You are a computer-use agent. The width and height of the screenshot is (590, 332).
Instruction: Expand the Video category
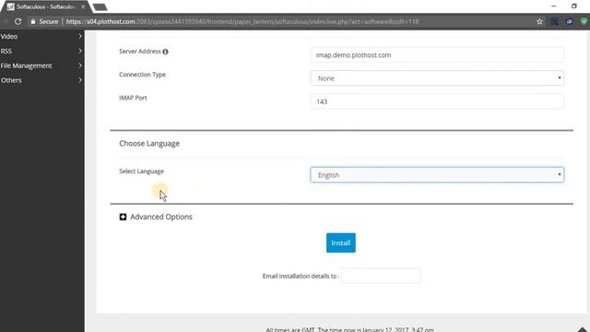pyautogui.click(x=41, y=37)
